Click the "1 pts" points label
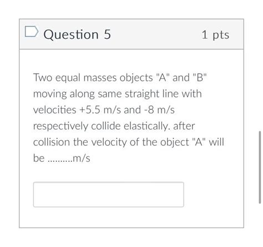 click(215, 35)
